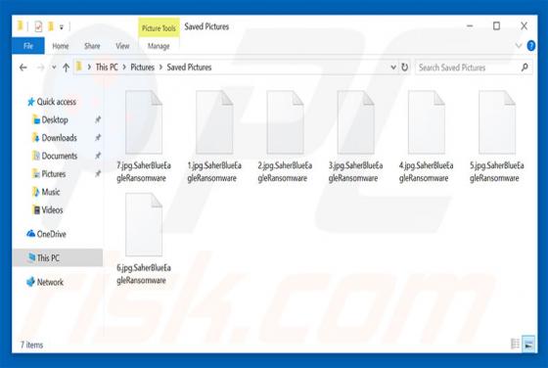Screen dimensions: 548x368
Task: Click the address bar folder icon
Action: click(x=79, y=67)
